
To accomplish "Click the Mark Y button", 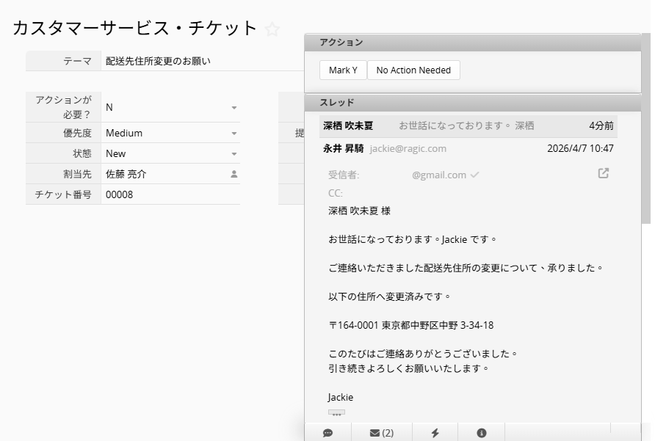I will coord(343,70).
